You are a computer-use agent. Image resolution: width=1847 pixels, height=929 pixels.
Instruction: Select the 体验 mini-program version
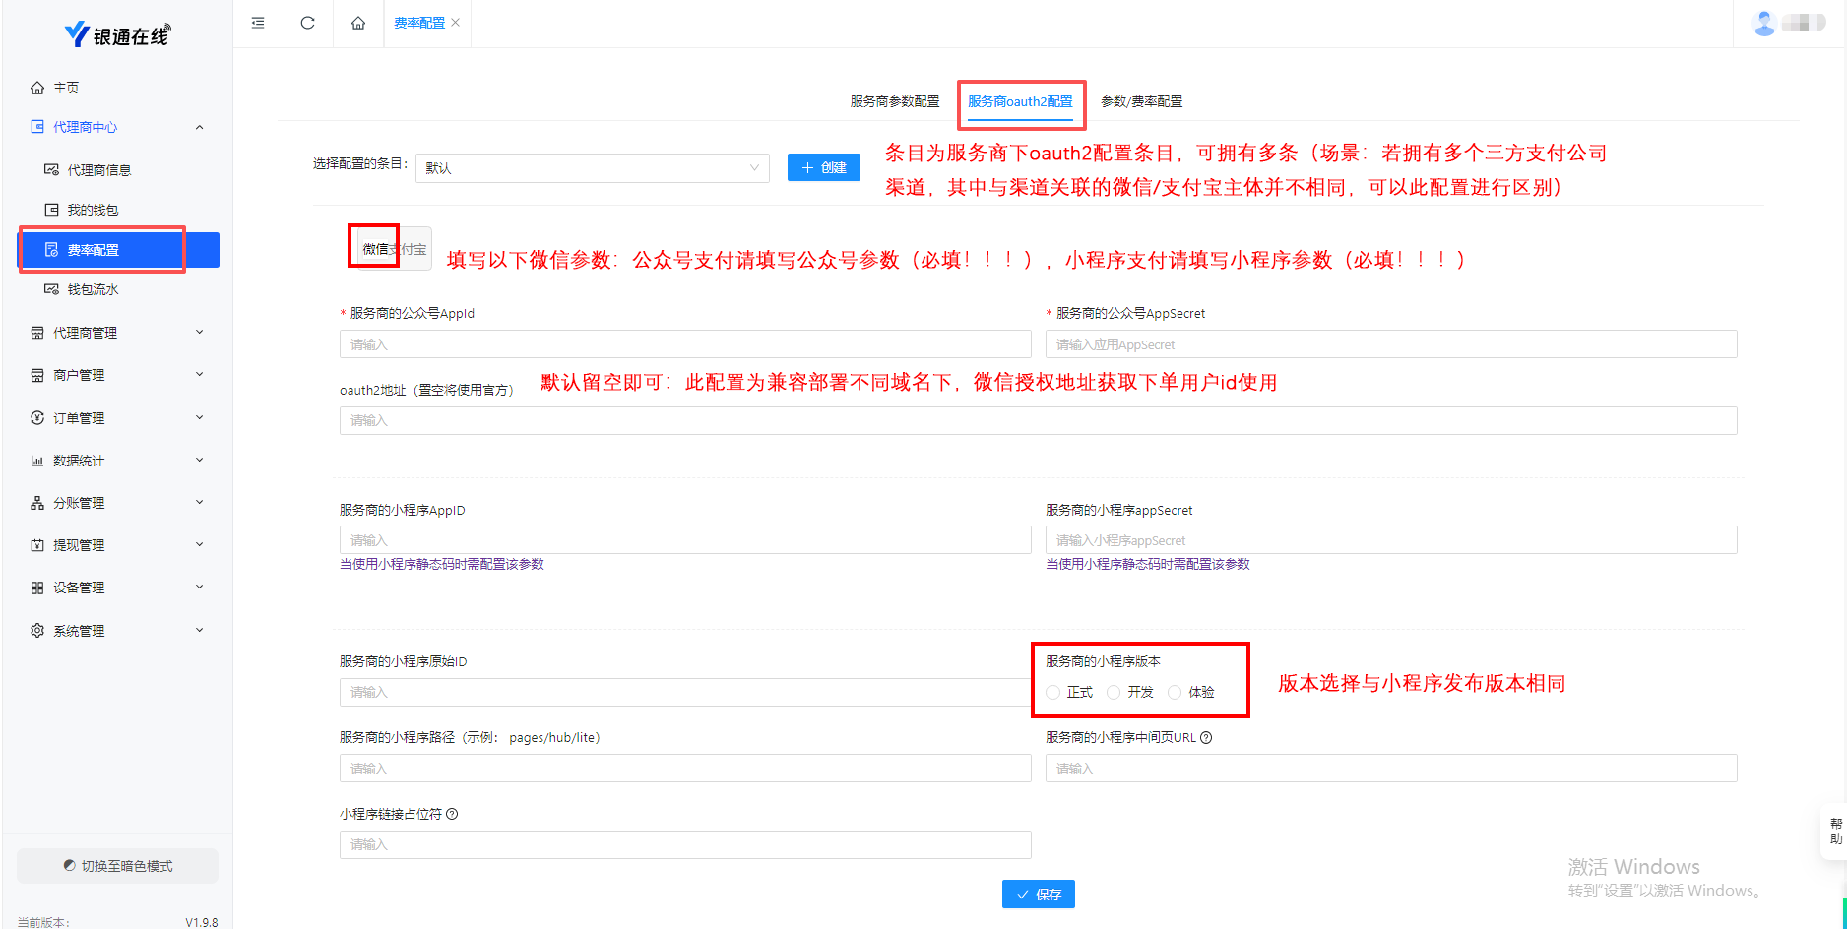1175,693
